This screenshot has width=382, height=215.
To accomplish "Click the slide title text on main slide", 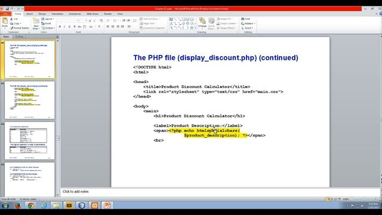I will [x=215, y=58].
